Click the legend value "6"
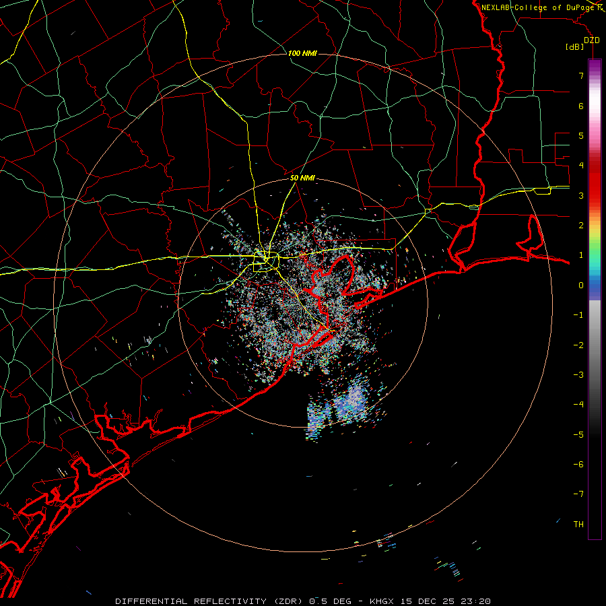Image resolution: width=606 pixels, height=606 pixels. 581,106
